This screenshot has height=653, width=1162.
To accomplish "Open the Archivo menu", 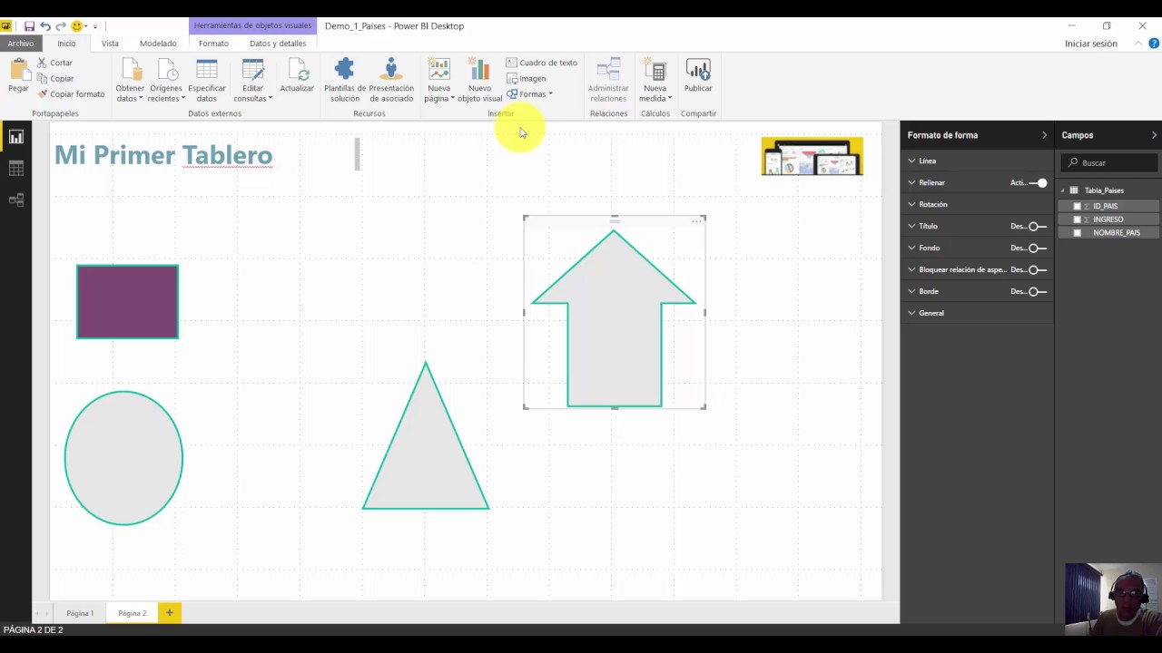I will point(20,44).
